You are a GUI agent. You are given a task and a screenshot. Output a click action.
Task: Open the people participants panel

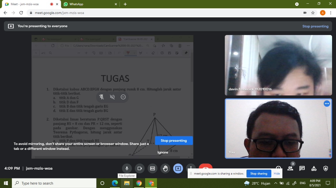coord(290,168)
